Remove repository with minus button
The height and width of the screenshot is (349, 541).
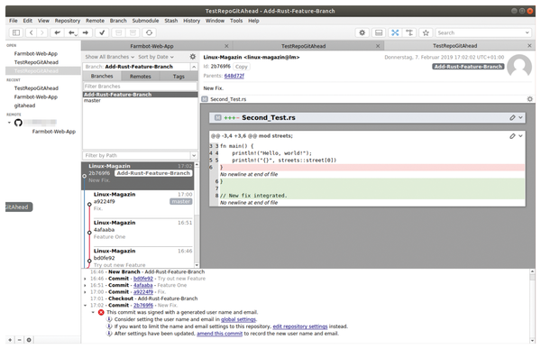[19, 340]
